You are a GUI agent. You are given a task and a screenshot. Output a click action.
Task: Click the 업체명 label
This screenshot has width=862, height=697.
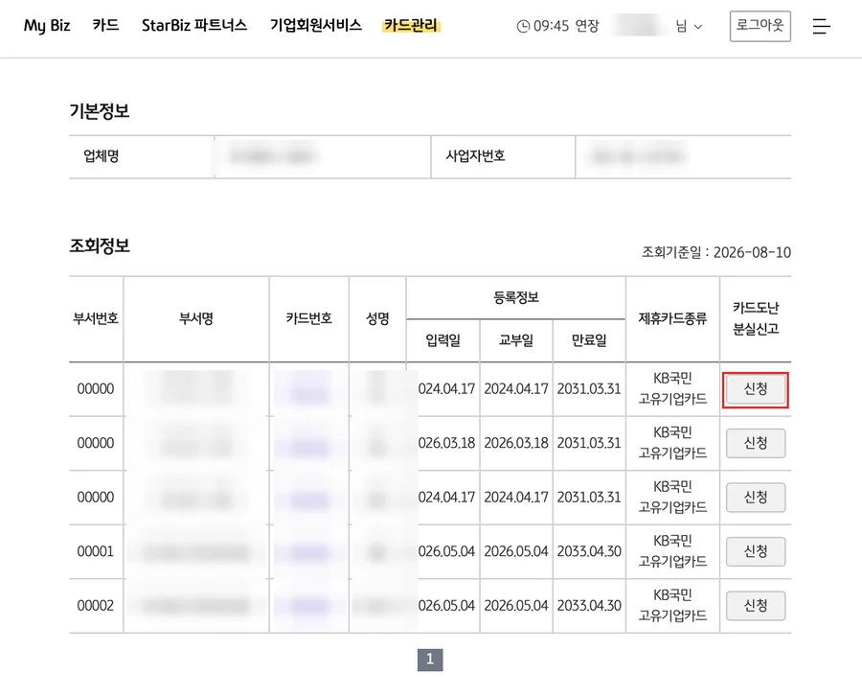tap(102, 156)
